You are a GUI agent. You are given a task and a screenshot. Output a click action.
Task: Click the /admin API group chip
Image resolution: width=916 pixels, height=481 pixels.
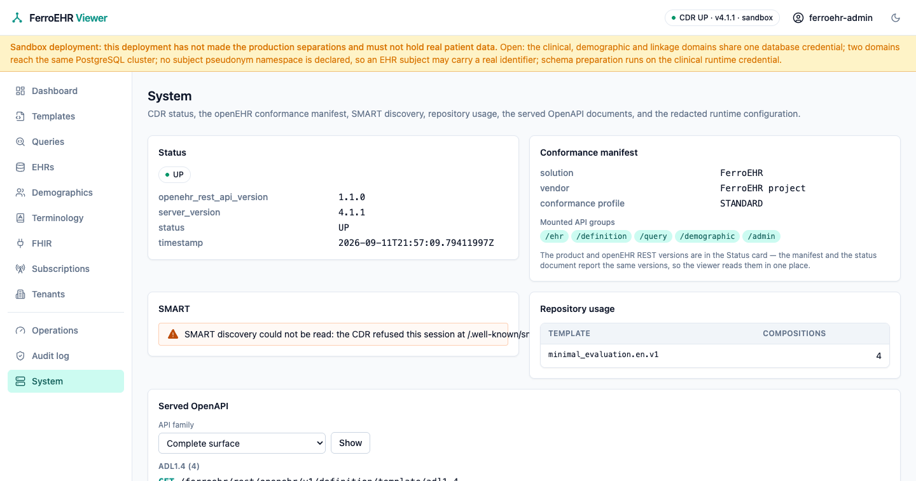tap(761, 236)
